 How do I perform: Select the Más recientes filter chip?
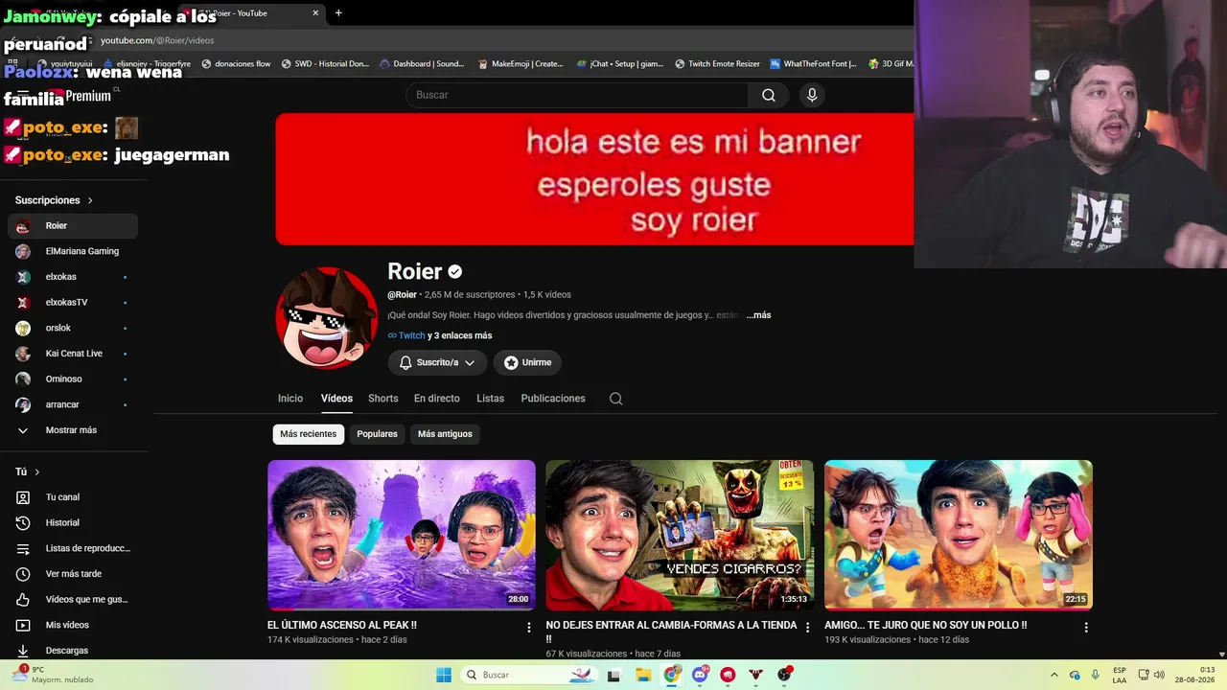click(308, 434)
